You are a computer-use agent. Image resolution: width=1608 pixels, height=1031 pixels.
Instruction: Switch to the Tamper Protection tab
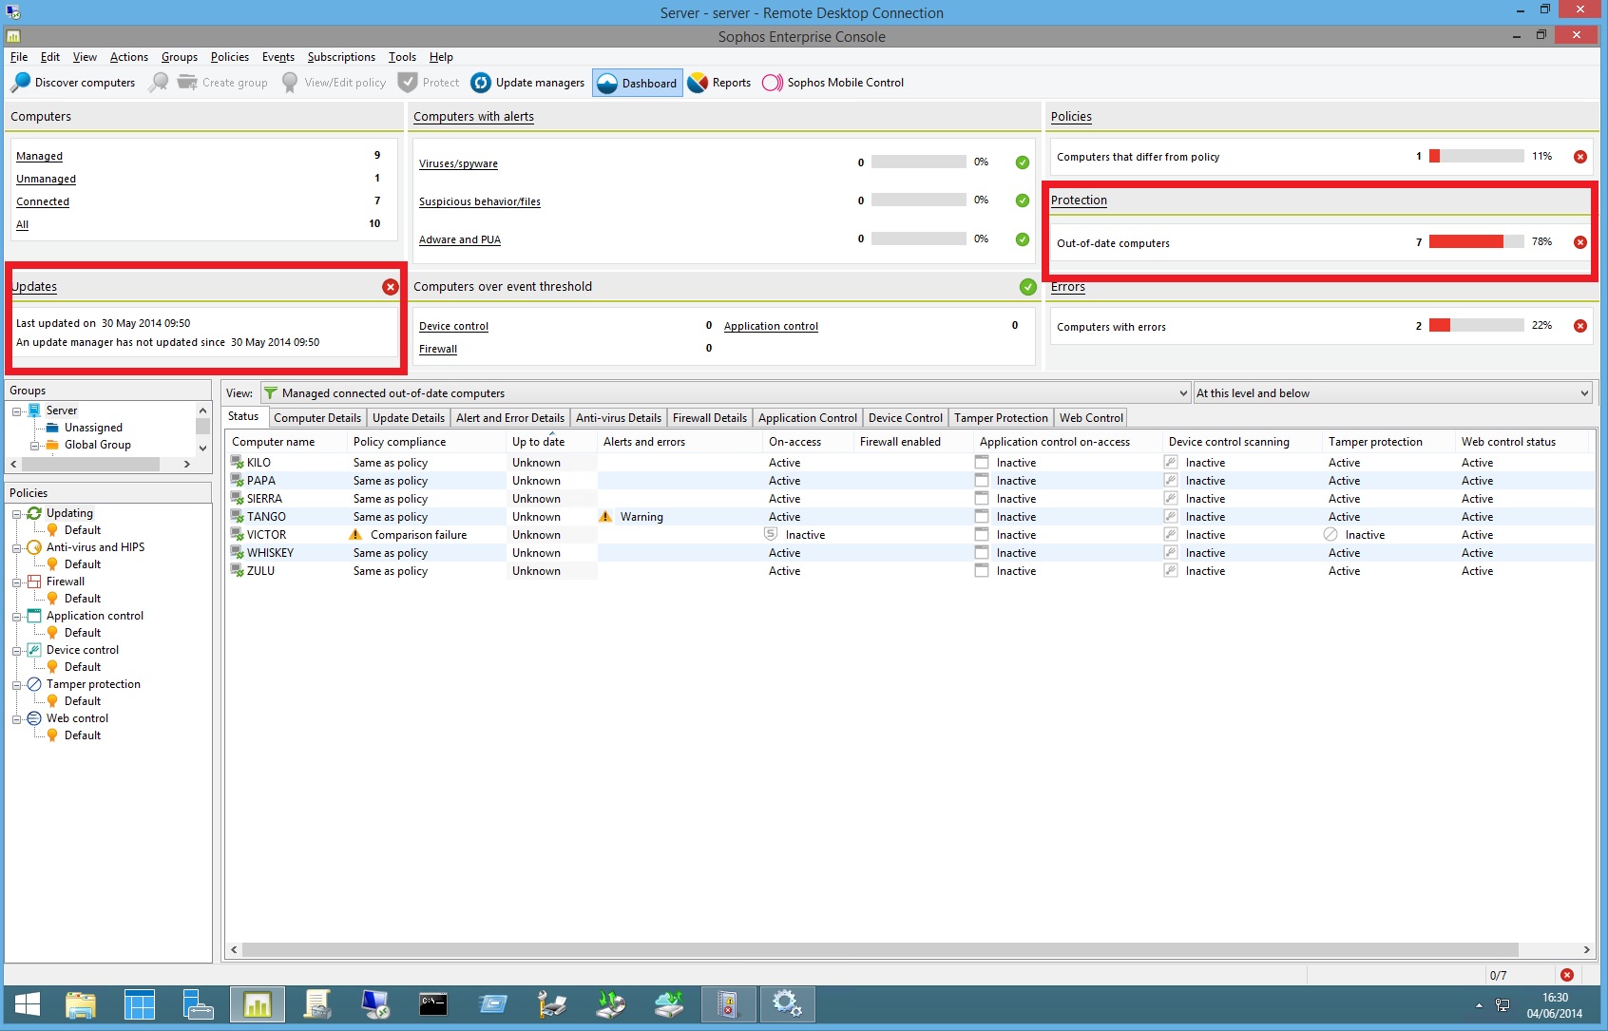(1001, 418)
